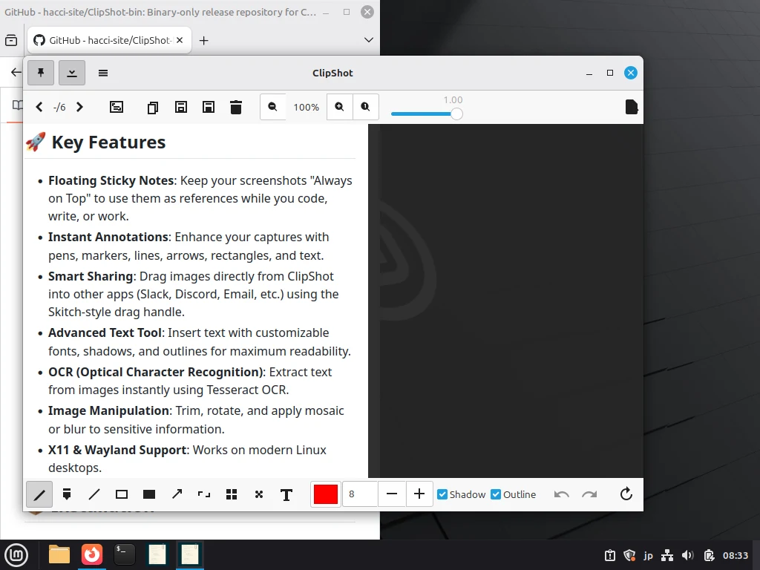Click the 100% zoom level field
Image resolution: width=760 pixels, height=570 pixels.
pos(307,107)
